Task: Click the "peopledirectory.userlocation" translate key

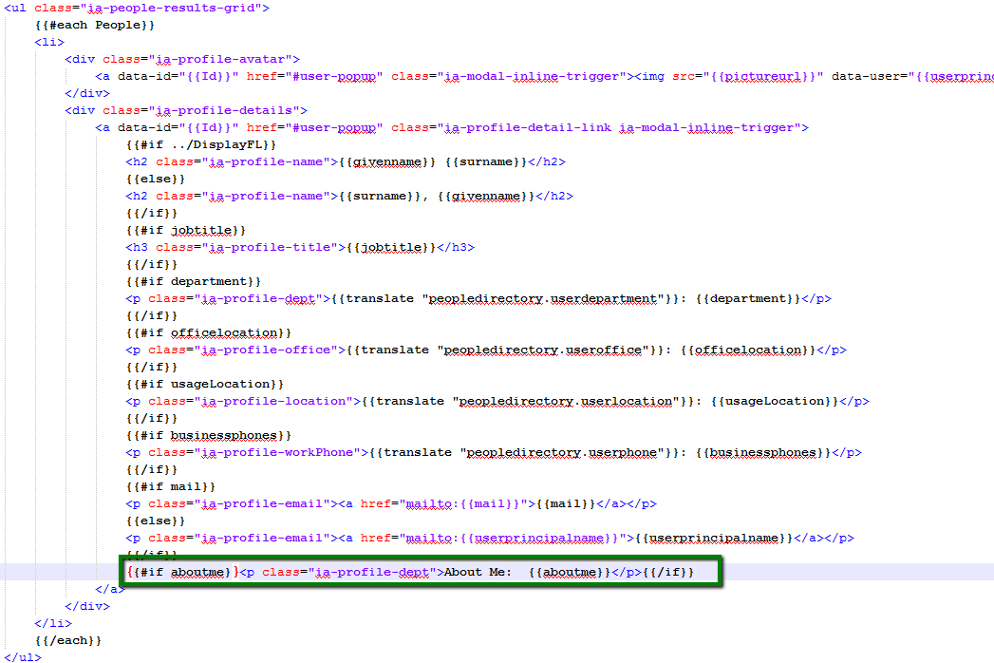Action: tap(569, 401)
